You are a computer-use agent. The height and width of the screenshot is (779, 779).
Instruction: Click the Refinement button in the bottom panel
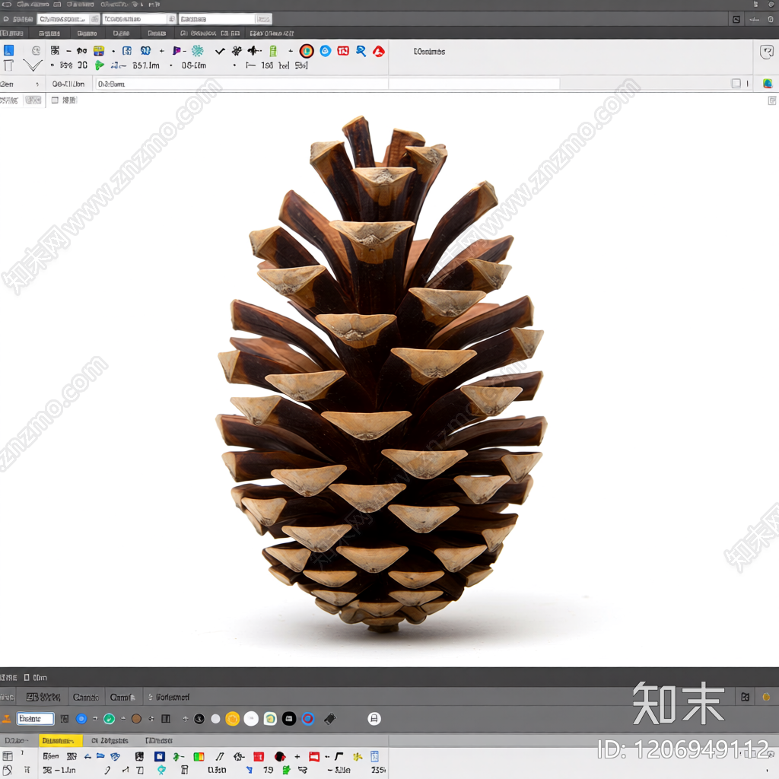pos(172,697)
